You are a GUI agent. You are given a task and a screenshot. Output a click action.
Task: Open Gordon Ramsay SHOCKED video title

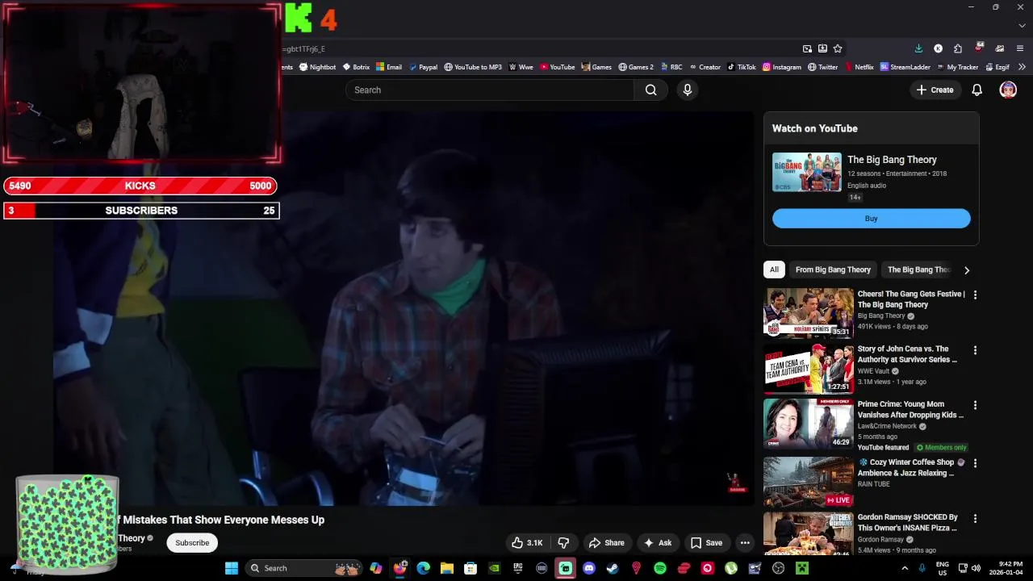tap(907, 523)
